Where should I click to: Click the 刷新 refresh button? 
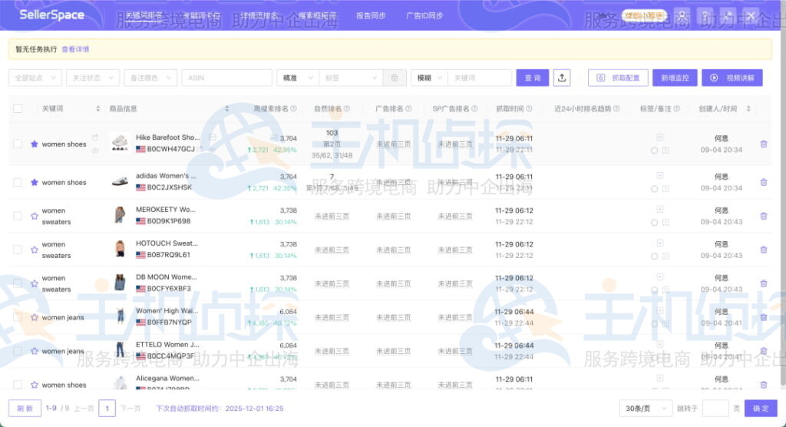(x=25, y=409)
